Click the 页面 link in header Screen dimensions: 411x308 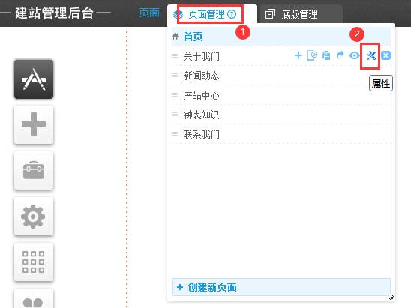149,13
